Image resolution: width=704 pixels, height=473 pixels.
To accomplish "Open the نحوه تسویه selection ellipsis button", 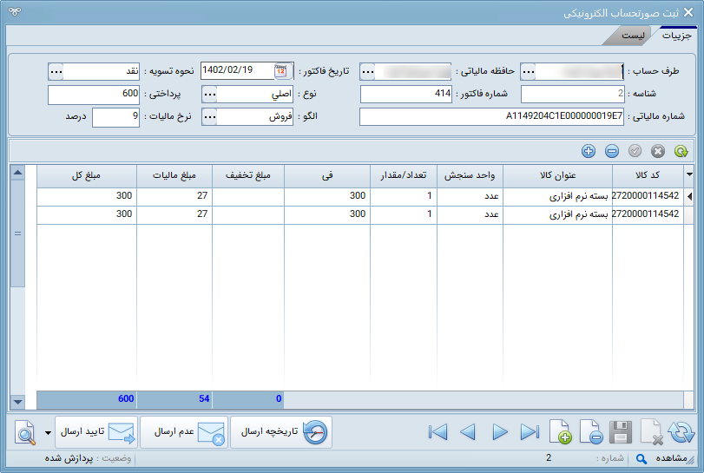I will 56,71.
